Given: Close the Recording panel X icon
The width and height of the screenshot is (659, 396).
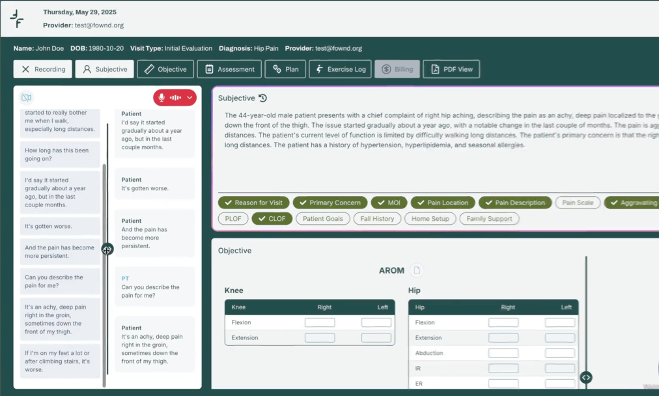Looking at the screenshot, I should (x=25, y=69).
